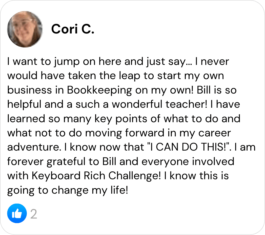Click the word "Bookkeeping" in the testimonial

pos(99,90)
